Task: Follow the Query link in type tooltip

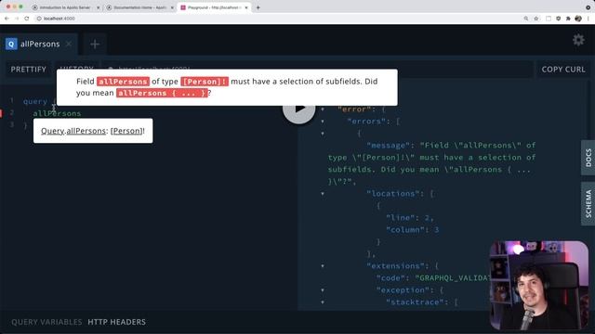Action: tap(52, 131)
